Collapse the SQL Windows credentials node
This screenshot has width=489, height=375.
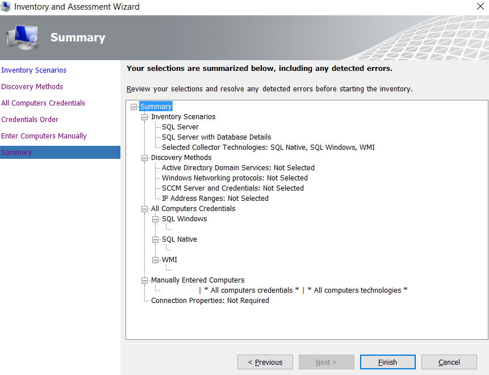pyautogui.click(x=156, y=219)
